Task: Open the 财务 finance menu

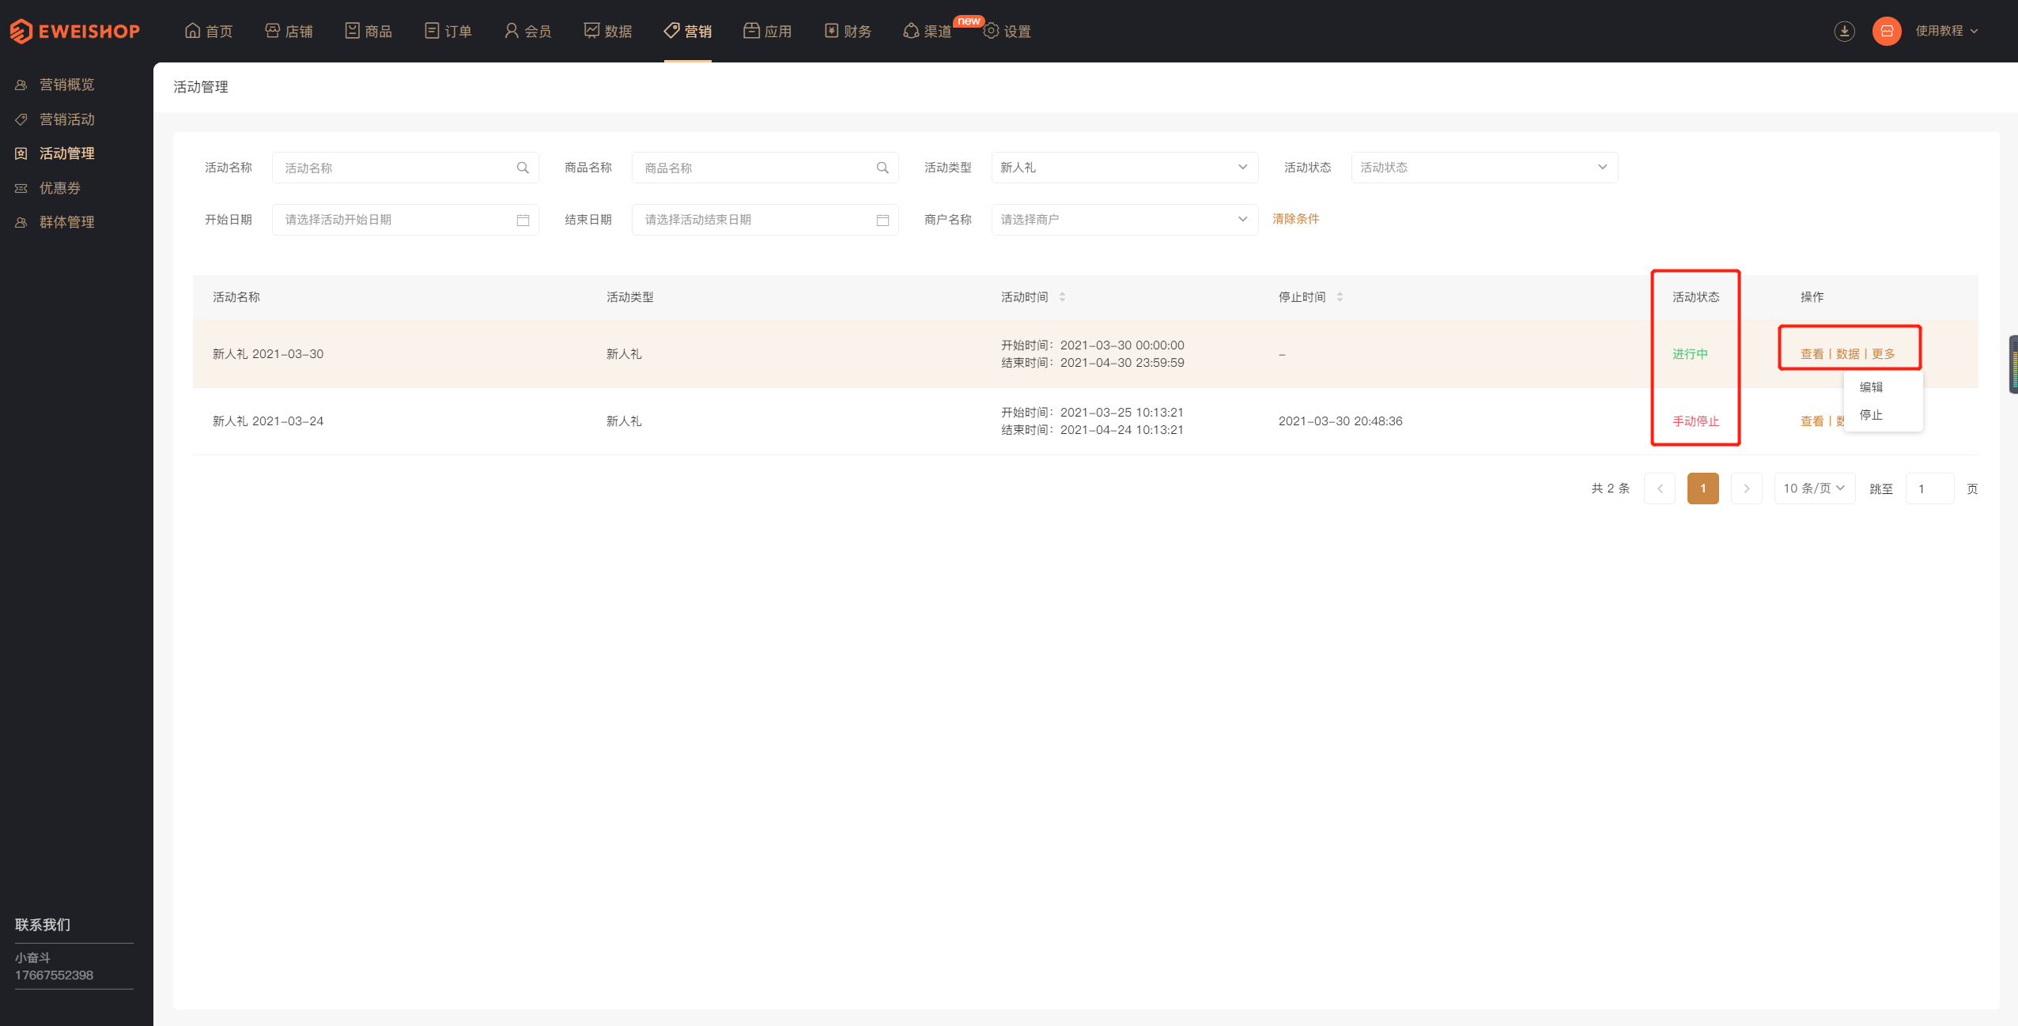Action: [848, 31]
